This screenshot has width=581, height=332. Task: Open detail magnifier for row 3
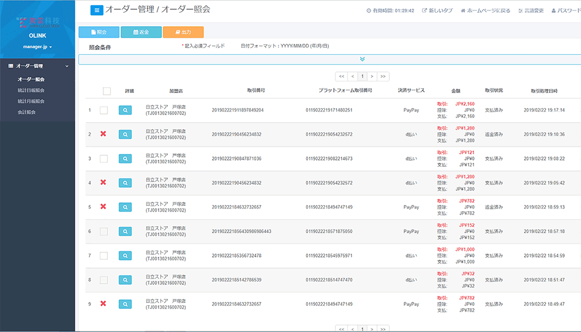pos(125,158)
